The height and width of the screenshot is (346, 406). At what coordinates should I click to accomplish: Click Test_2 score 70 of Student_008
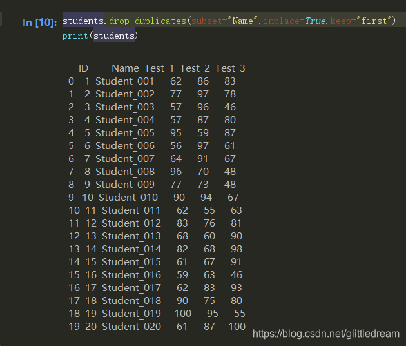pos(203,172)
